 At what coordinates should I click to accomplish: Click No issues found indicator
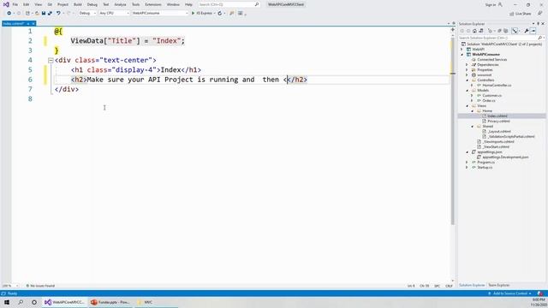pos(40,286)
